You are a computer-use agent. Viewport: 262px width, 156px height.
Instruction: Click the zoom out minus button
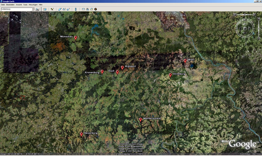259,38
